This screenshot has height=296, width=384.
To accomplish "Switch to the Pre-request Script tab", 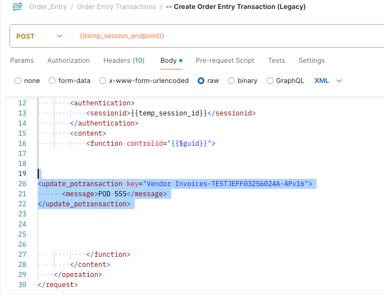I will coord(225,61).
